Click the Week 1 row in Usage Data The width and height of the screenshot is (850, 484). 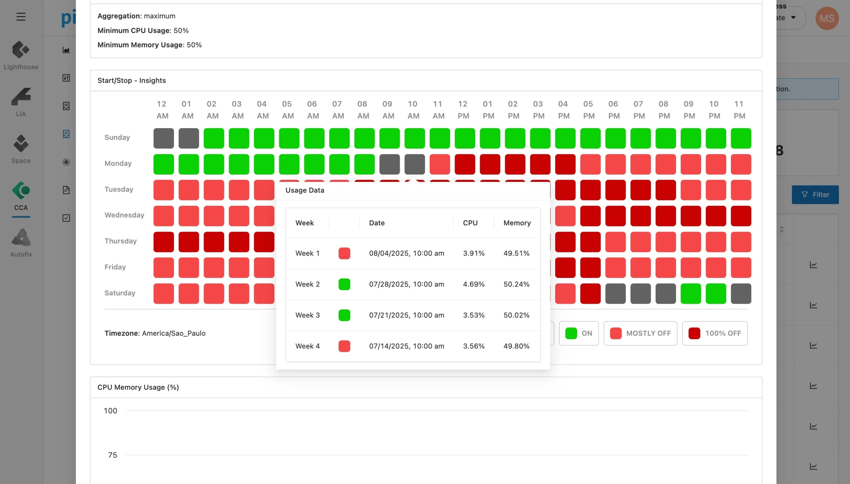[x=413, y=253]
